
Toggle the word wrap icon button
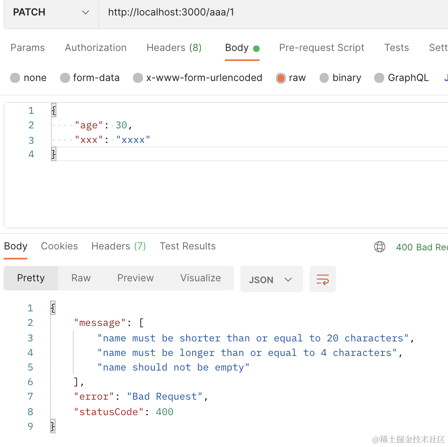tap(322, 279)
